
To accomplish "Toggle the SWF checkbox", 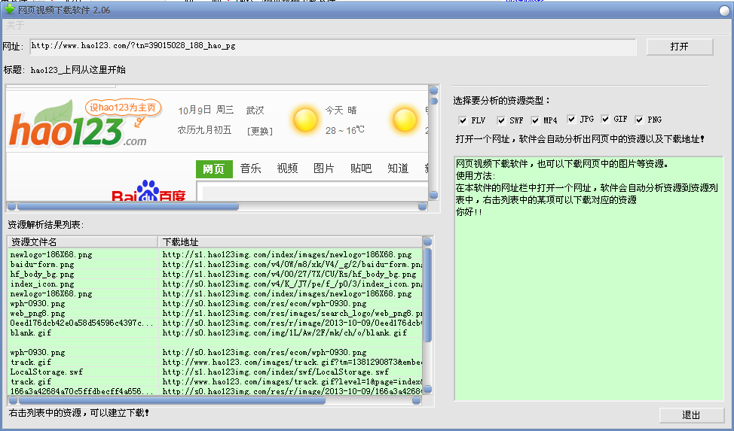I will [501, 120].
